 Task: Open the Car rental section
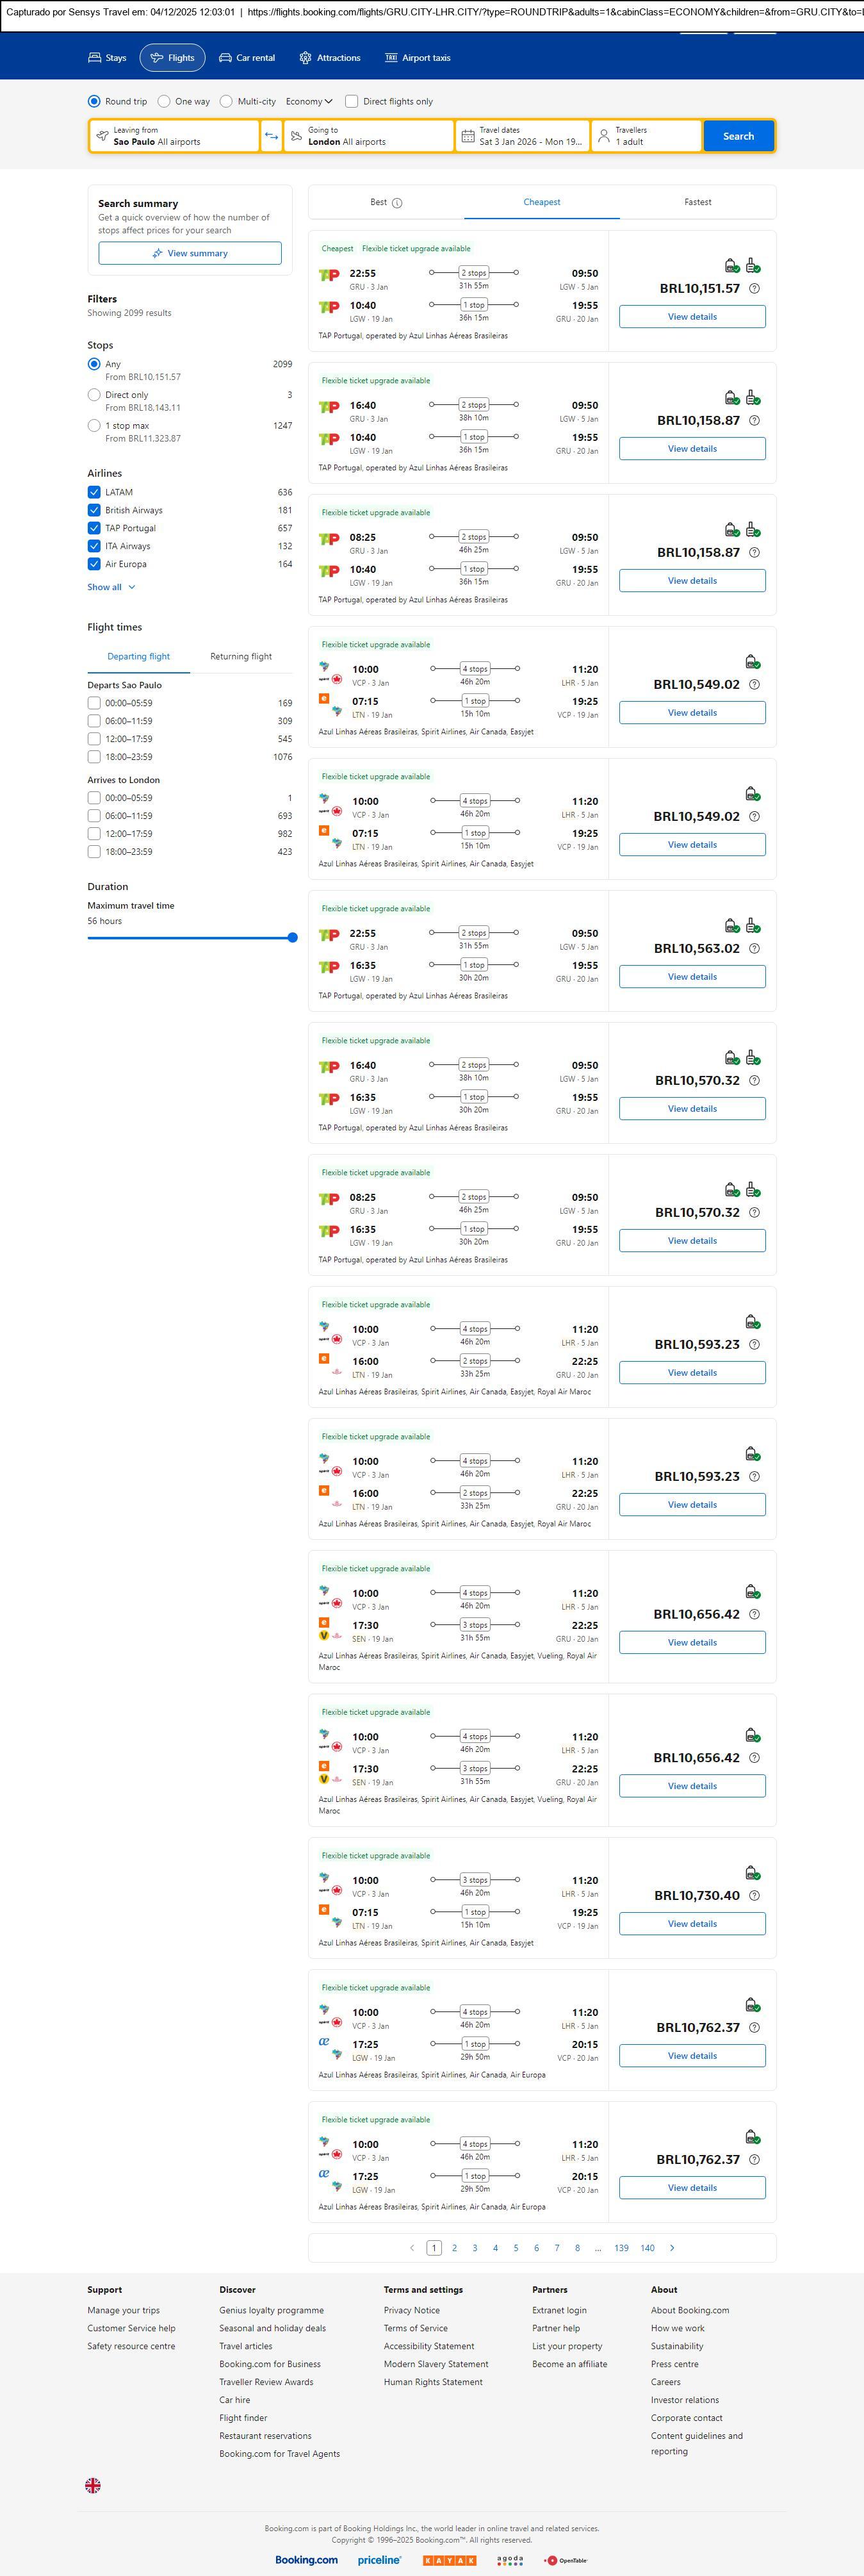click(x=247, y=58)
